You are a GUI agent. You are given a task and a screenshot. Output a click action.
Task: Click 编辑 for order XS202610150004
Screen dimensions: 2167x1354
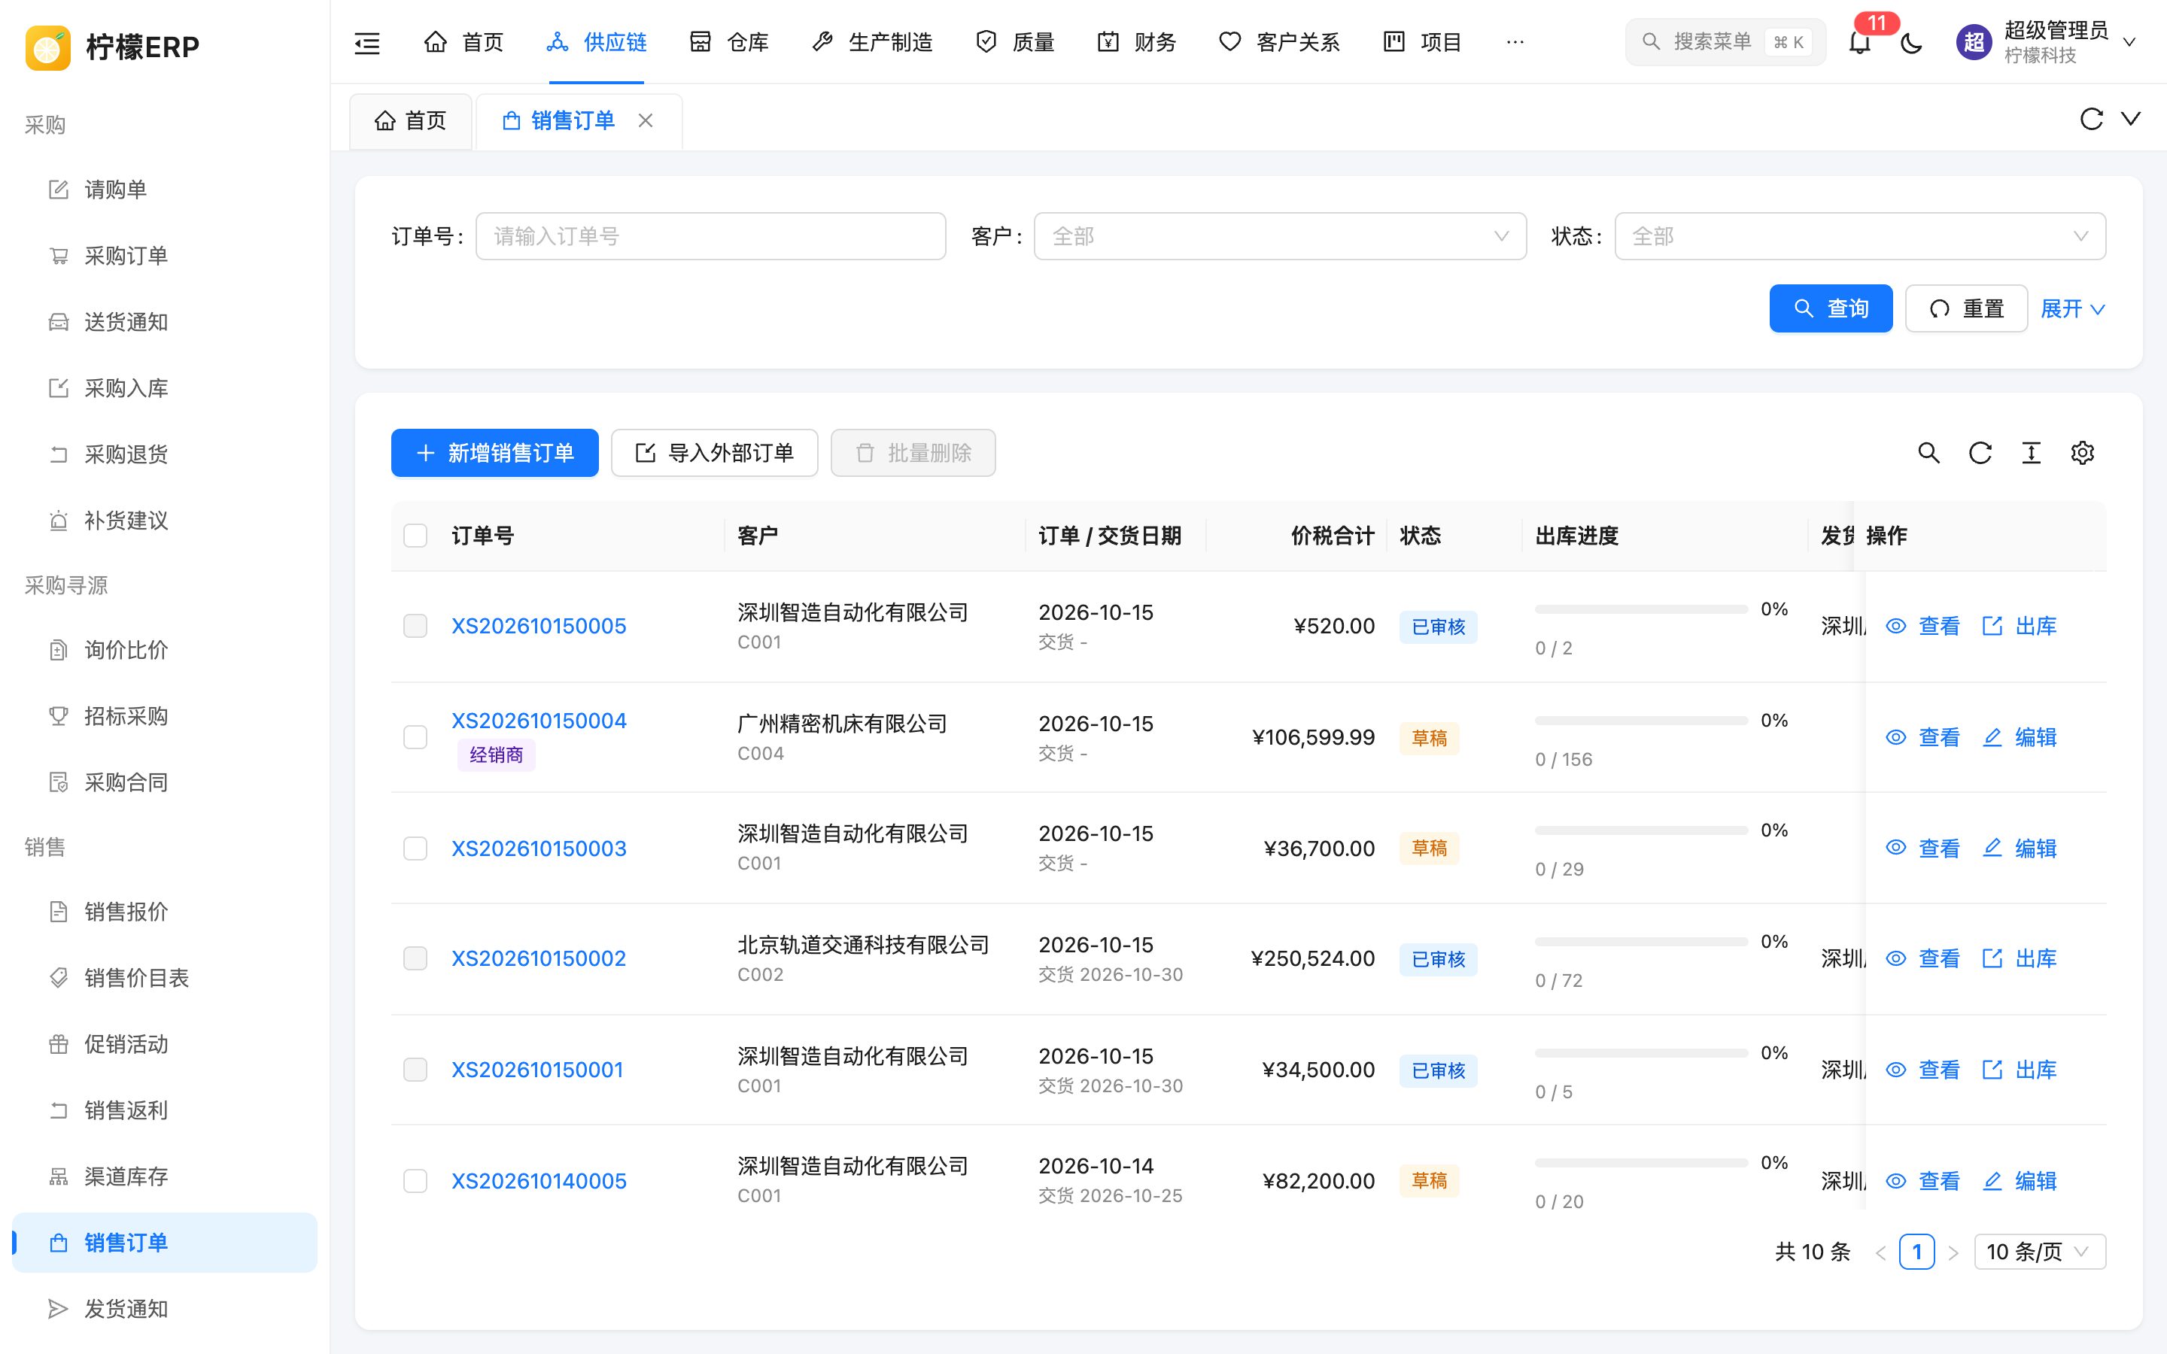point(2020,738)
